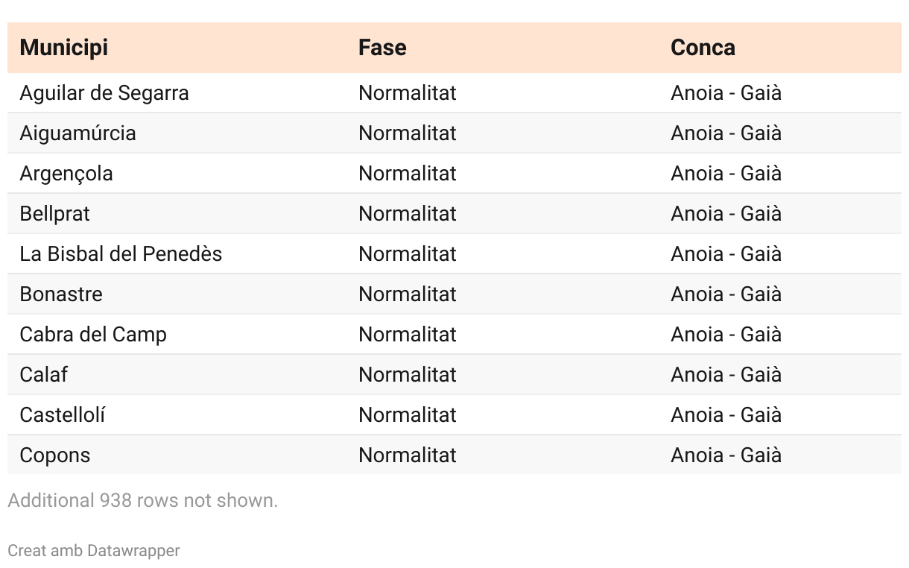Click the Municipi column header
Screen dimensions: 909x568
[x=64, y=48]
